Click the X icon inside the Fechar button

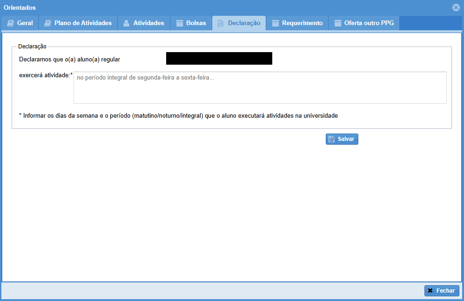tap(430, 291)
